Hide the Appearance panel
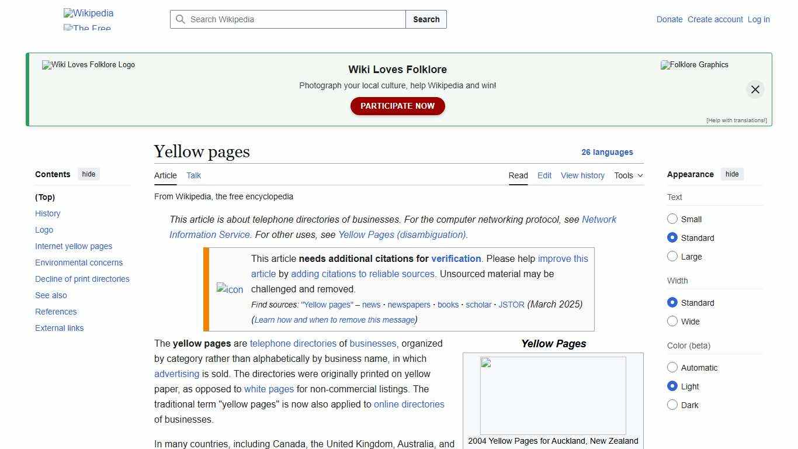This screenshot has height=449, width=798. pos(732,174)
